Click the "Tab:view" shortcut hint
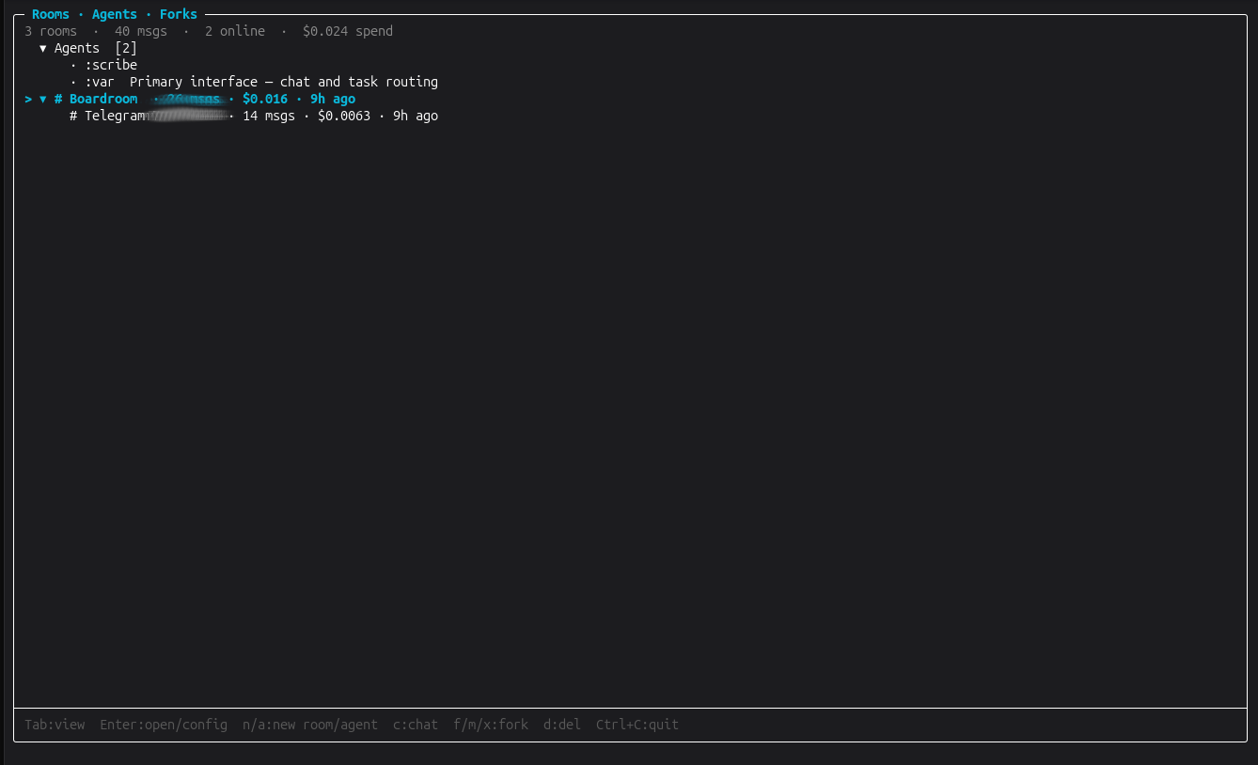1258x765 pixels. click(55, 725)
